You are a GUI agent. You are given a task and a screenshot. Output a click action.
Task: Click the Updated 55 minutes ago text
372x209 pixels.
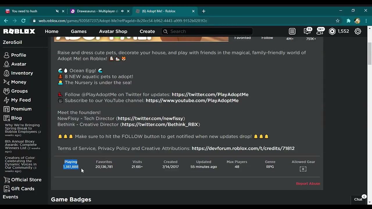point(203,167)
